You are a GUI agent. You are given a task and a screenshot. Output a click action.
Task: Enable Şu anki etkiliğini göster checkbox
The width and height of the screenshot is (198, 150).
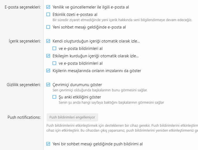[54, 97]
